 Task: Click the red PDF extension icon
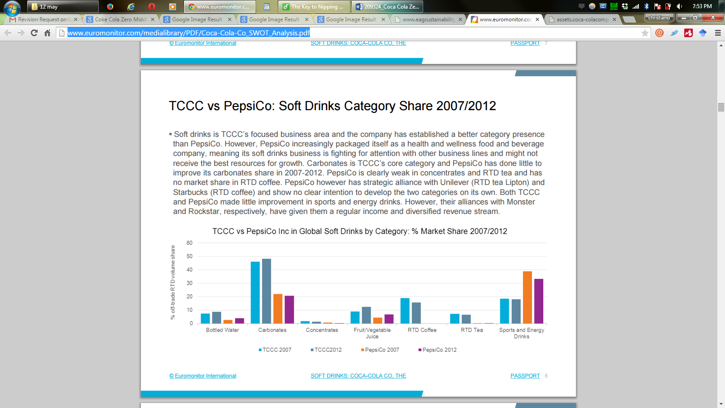(x=689, y=33)
